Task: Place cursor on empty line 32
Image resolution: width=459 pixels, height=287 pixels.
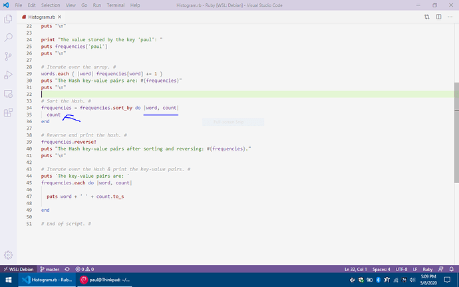Action: click(x=247, y=94)
